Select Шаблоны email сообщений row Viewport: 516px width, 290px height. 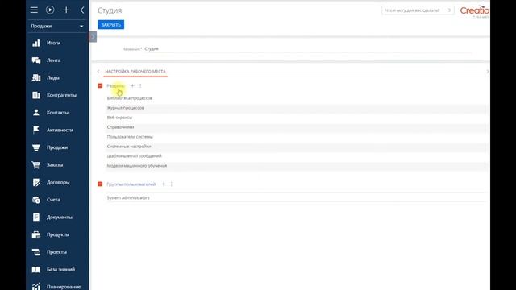tap(296, 156)
